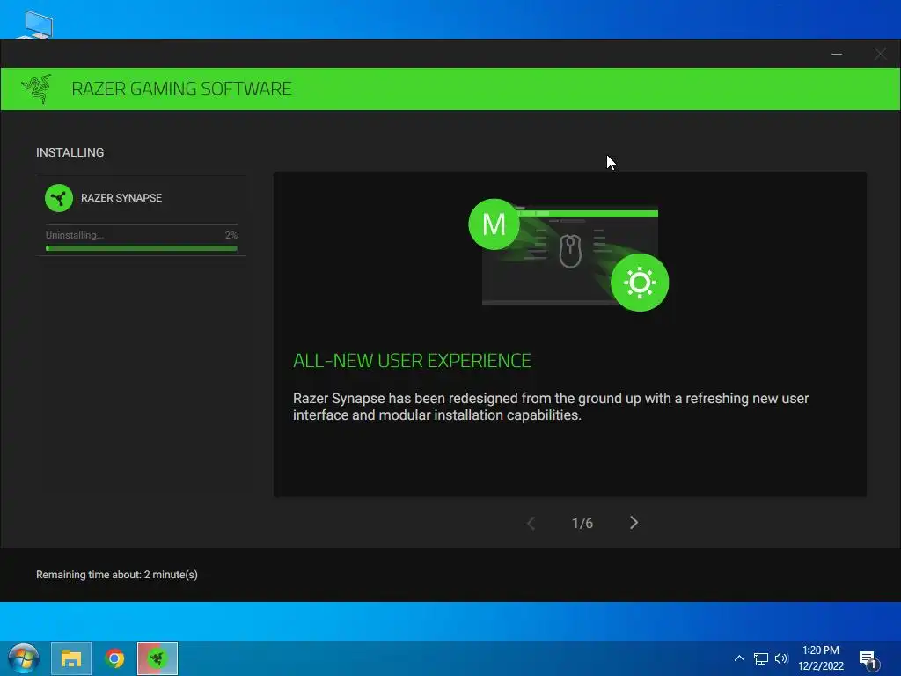
Task: Open the Windows Start menu
Action: coord(24,658)
